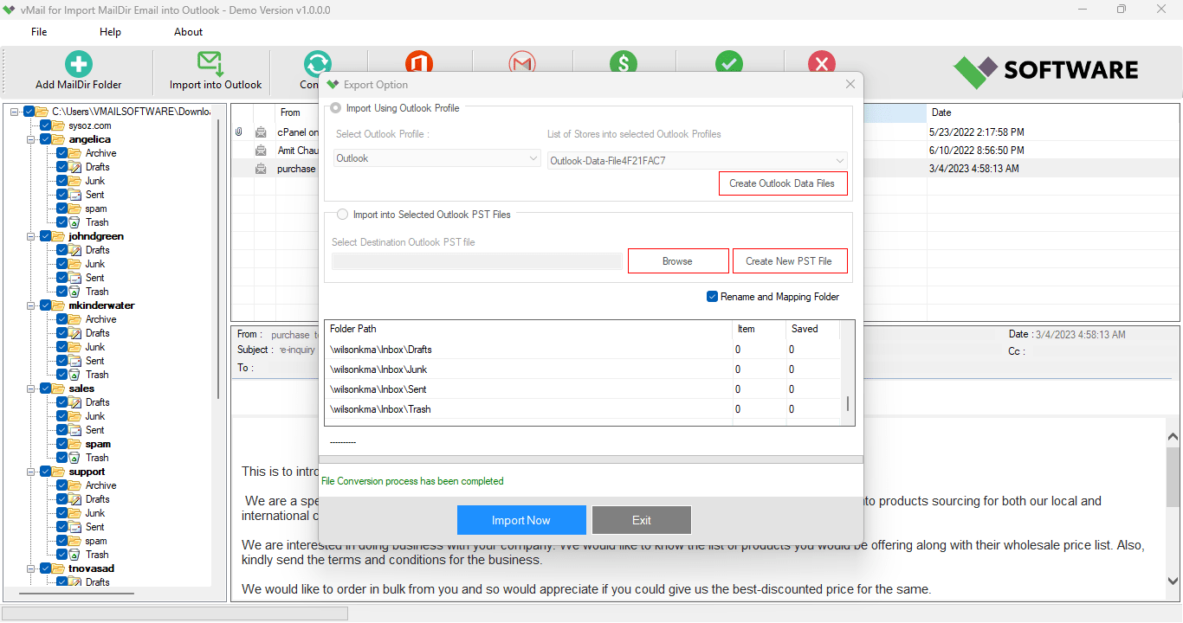Uncheck the johndgreen account checkbox
This screenshot has width=1183, height=623.
[x=46, y=236]
